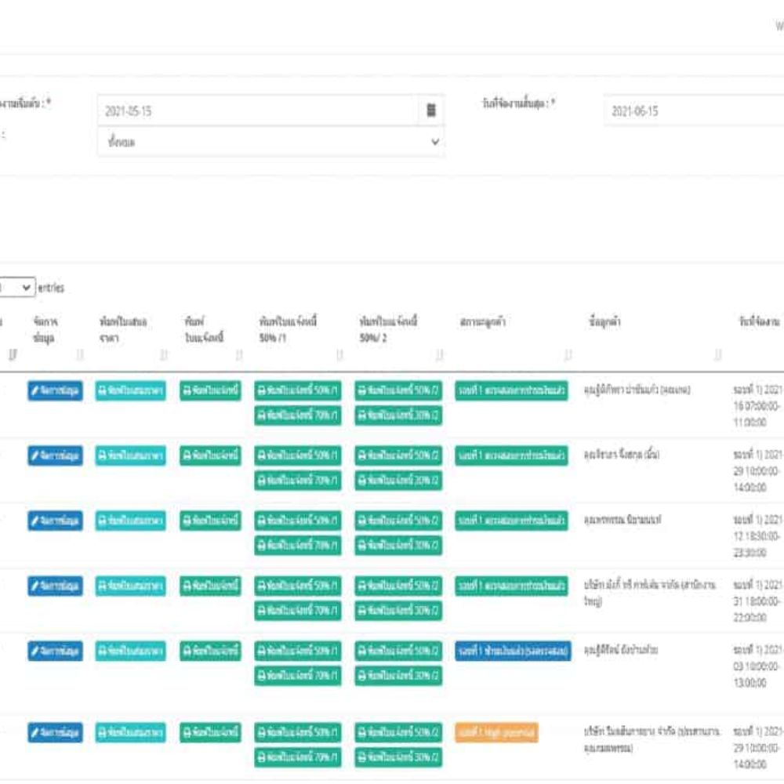This screenshot has height=784, width=784.
Task: Print invoice 50% /2 in fourth row
Action: (398, 586)
